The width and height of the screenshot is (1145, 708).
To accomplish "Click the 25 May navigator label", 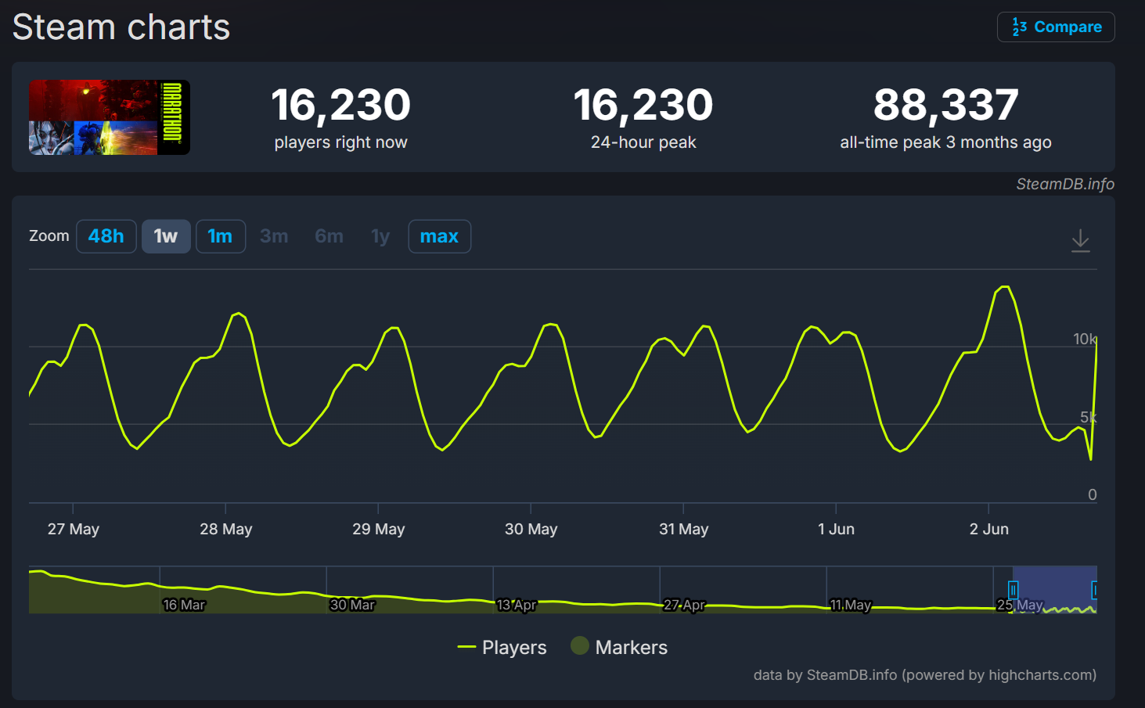I will click(1020, 605).
